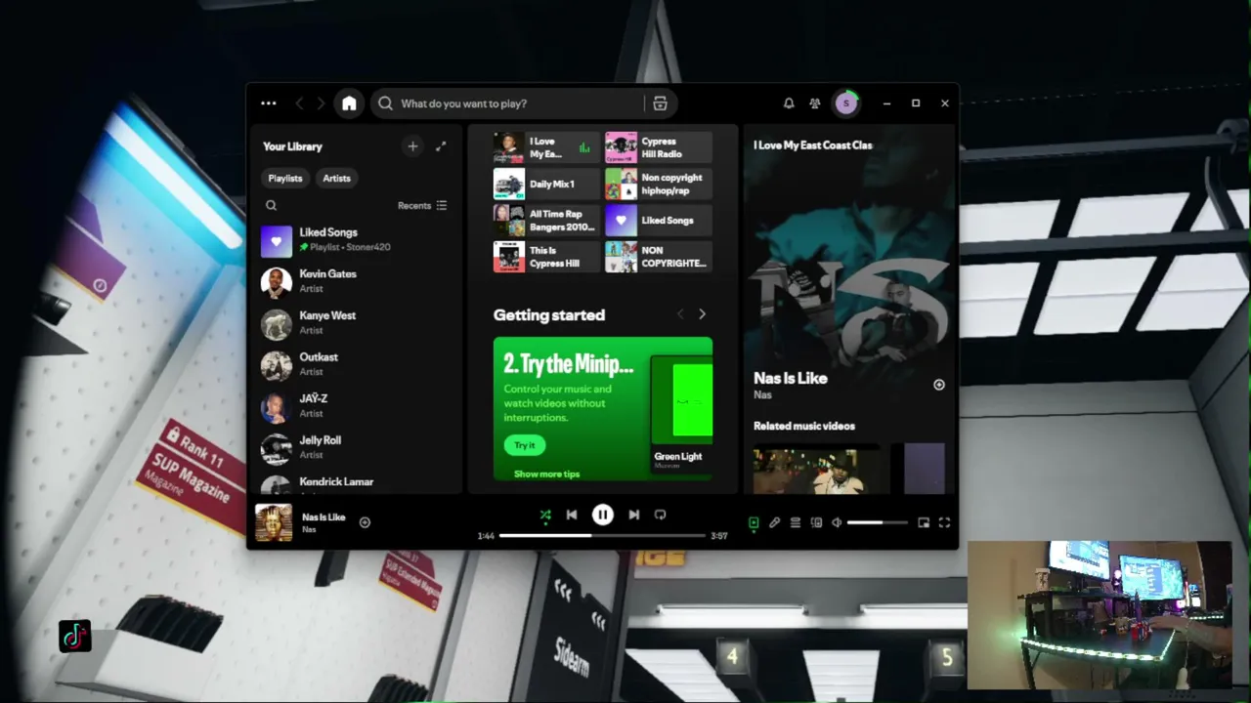The image size is (1251, 703).
Task: Adjust the volume slider
Action: tap(877, 523)
